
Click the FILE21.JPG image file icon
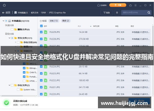click(46, 87)
